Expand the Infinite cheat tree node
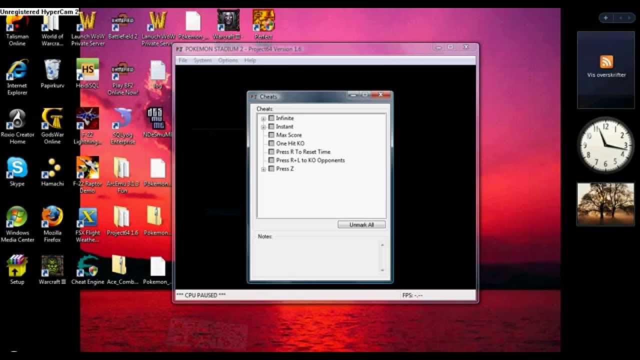 263,118
